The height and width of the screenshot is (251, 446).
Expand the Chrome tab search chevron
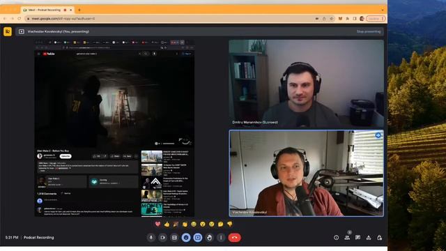click(x=383, y=10)
